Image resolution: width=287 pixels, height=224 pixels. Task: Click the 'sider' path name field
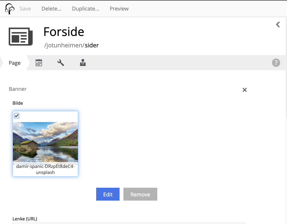tap(92, 46)
